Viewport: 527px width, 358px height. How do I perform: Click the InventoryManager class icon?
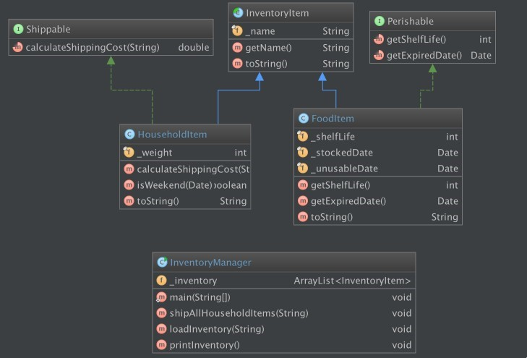(162, 263)
